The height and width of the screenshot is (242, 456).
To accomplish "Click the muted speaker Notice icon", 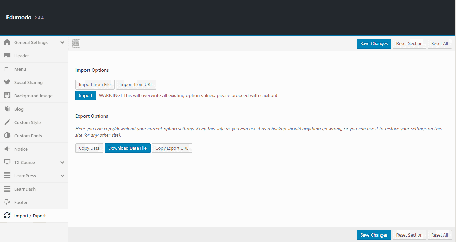I will point(7,149).
